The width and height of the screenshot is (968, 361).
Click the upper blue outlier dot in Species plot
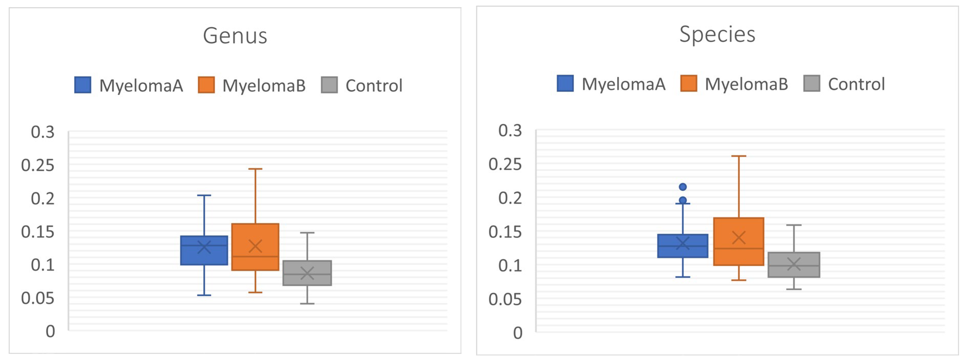683,187
